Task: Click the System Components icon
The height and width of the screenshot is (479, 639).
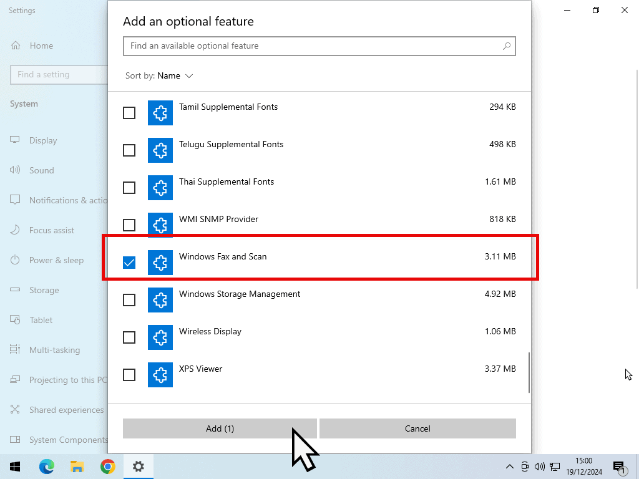Action: [x=15, y=440]
